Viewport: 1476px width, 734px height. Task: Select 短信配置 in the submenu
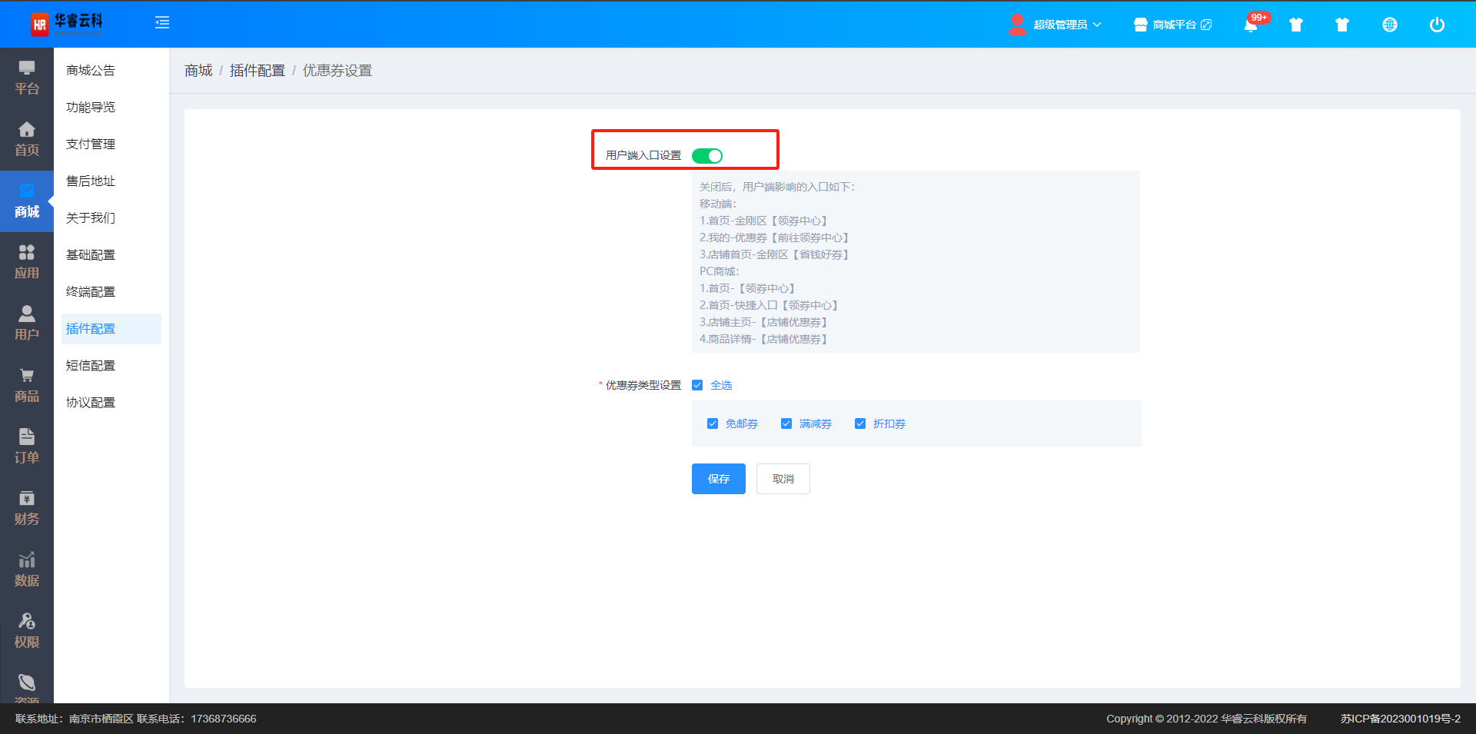(91, 366)
